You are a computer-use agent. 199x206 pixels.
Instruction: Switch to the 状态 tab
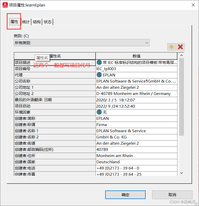47,22
